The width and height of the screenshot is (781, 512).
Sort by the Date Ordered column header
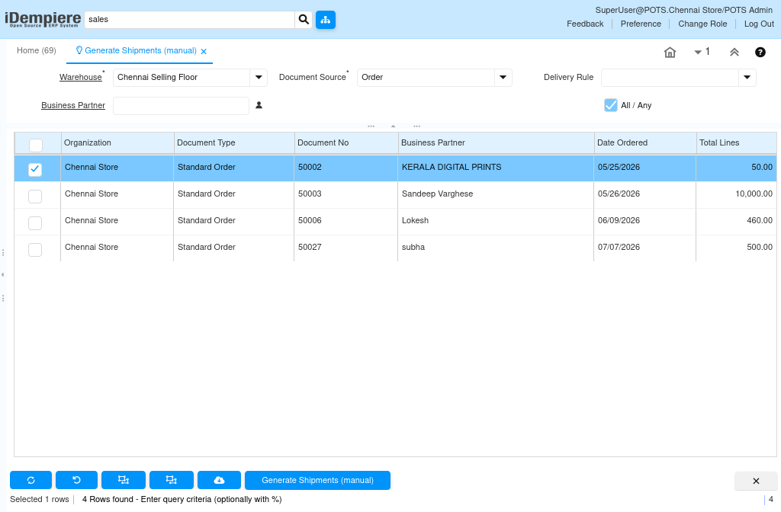coord(645,142)
